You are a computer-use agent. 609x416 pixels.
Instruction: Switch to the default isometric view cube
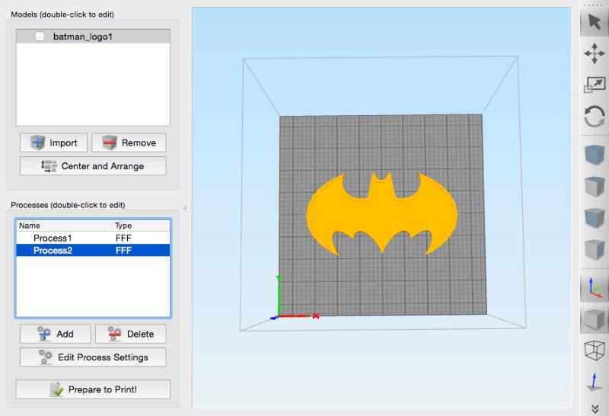(594, 155)
